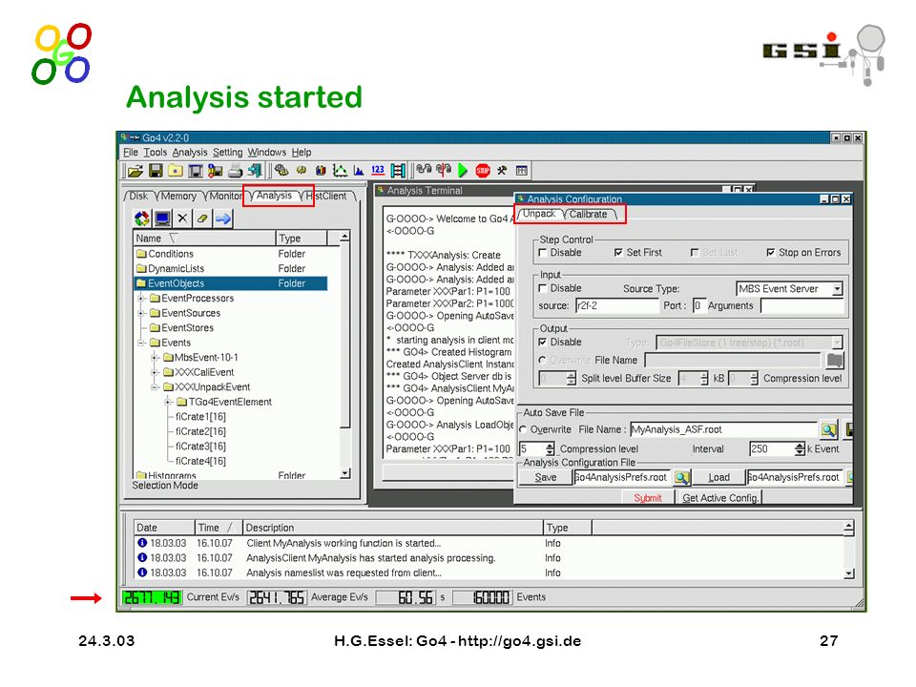Open the File menu
Screen dimensions: 916x687
pyautogui.click(x=131, y=153)
